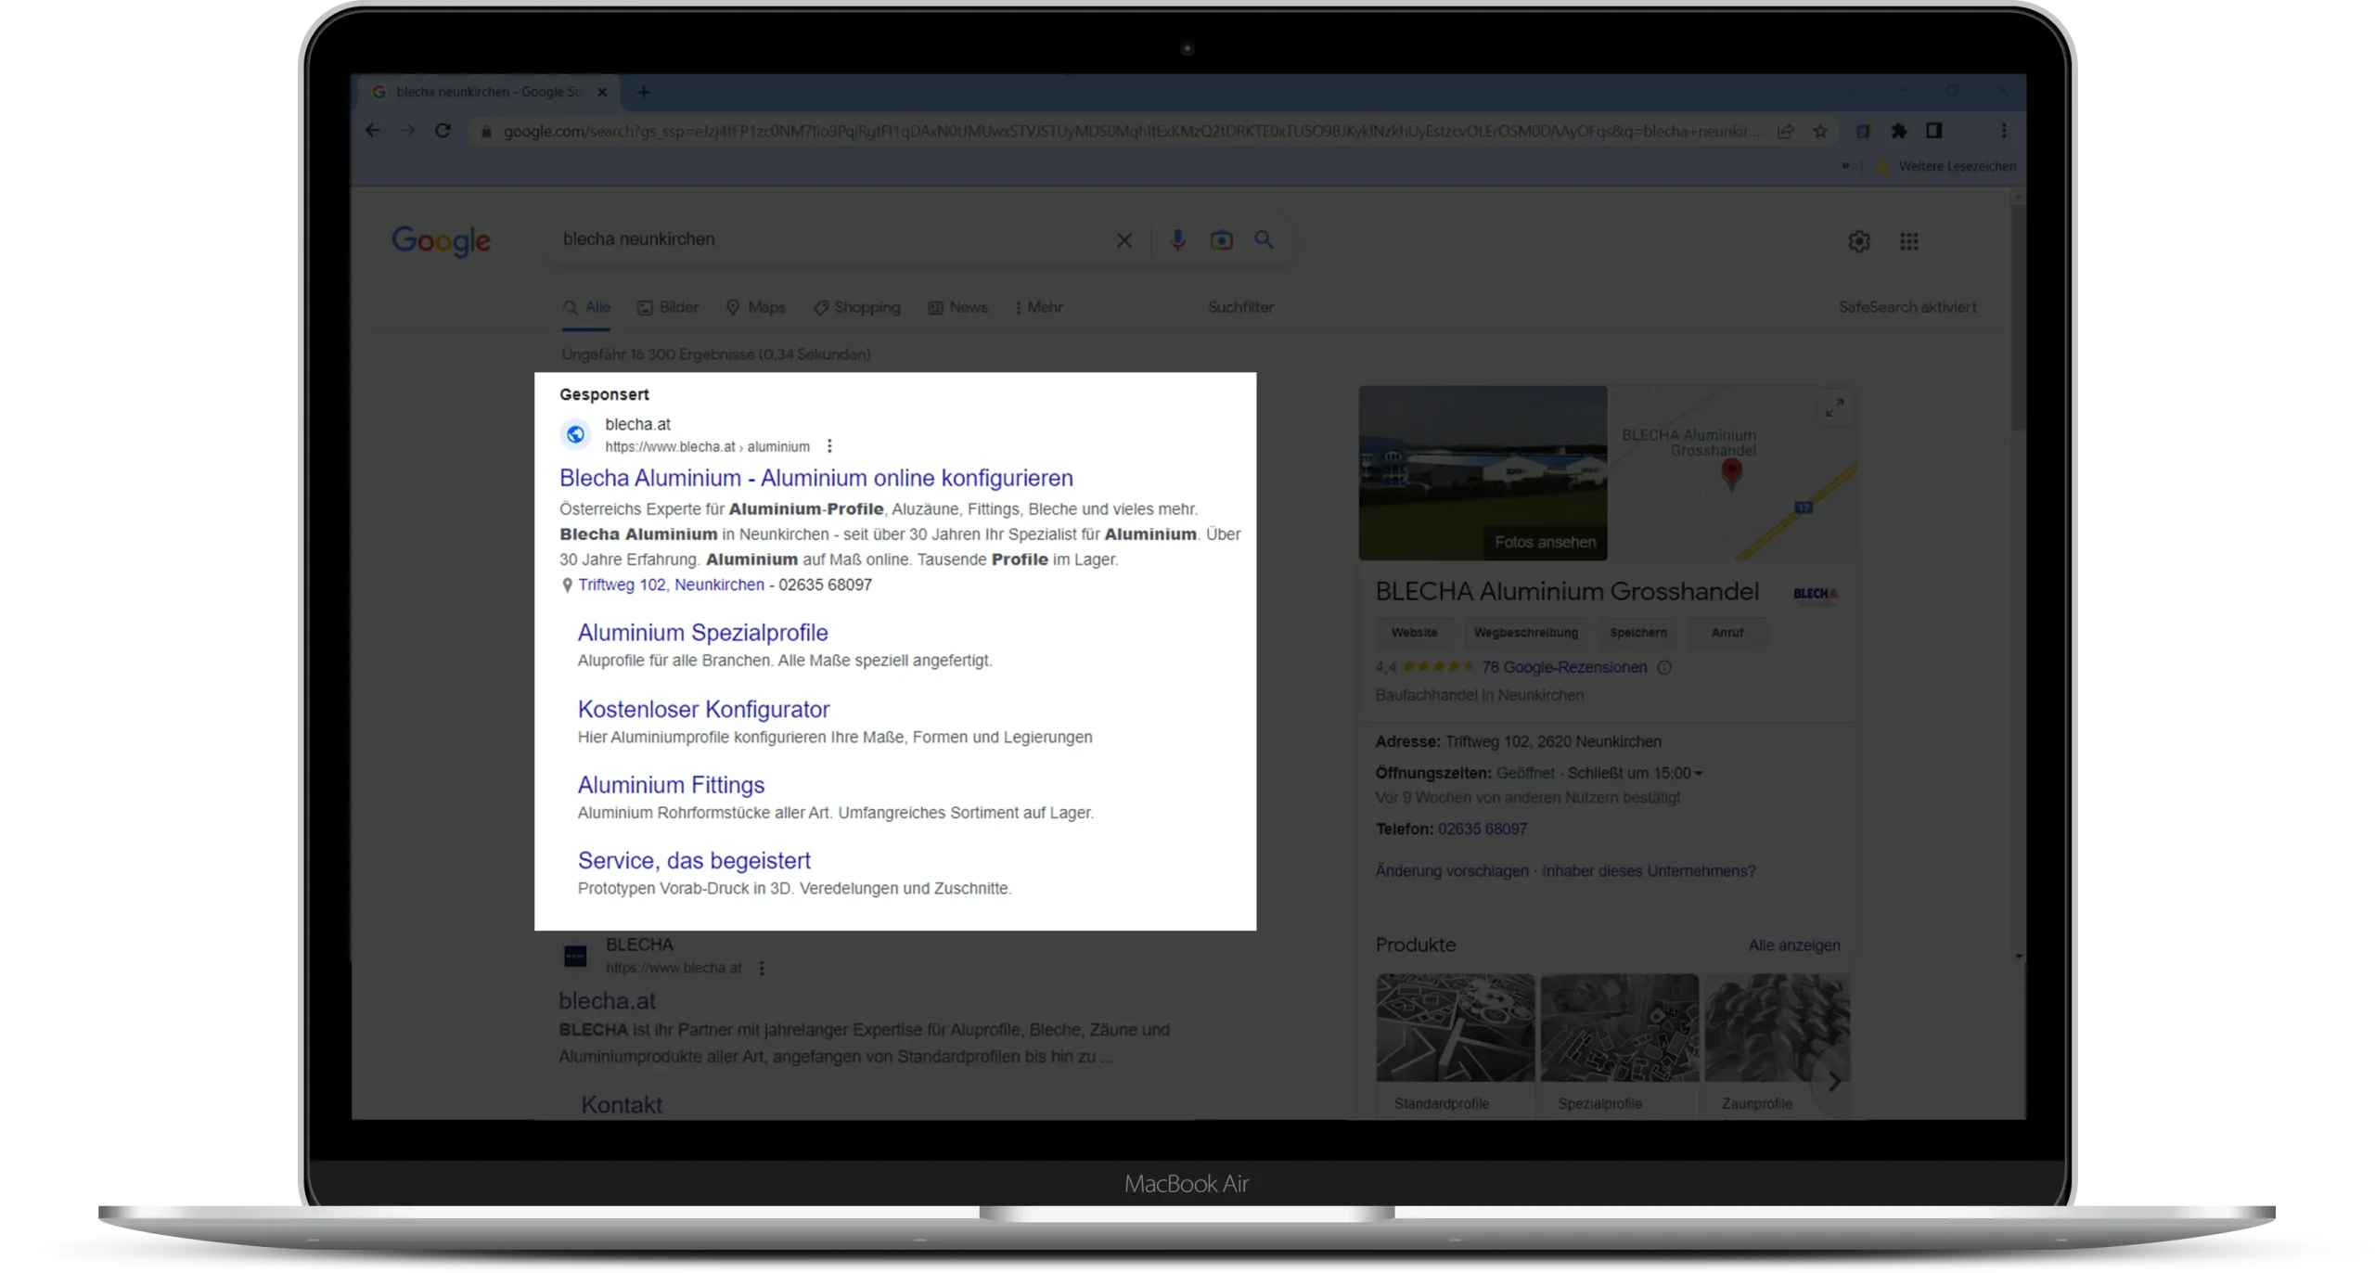Clear the search box with X icon
Screen dimensions: 2375x1273
(1123, 240)
